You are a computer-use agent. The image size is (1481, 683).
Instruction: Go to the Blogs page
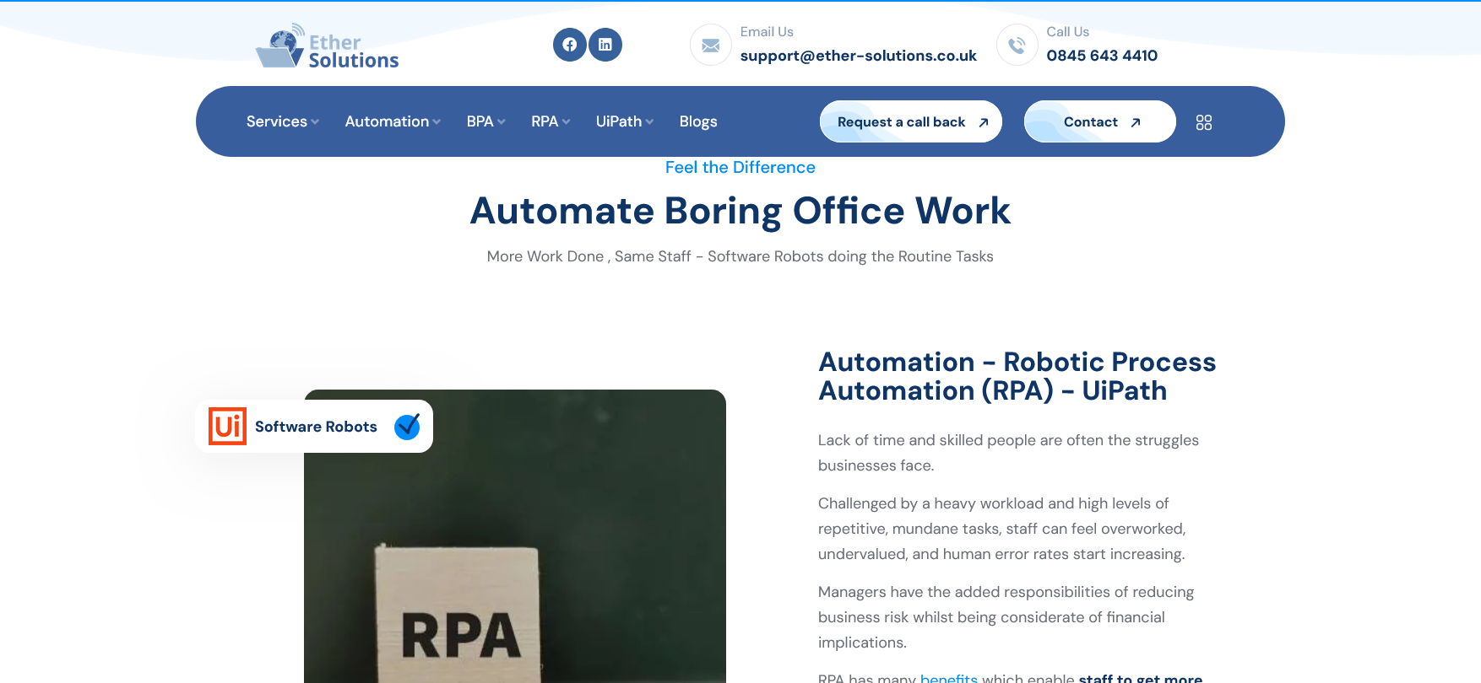click(698, 121)
